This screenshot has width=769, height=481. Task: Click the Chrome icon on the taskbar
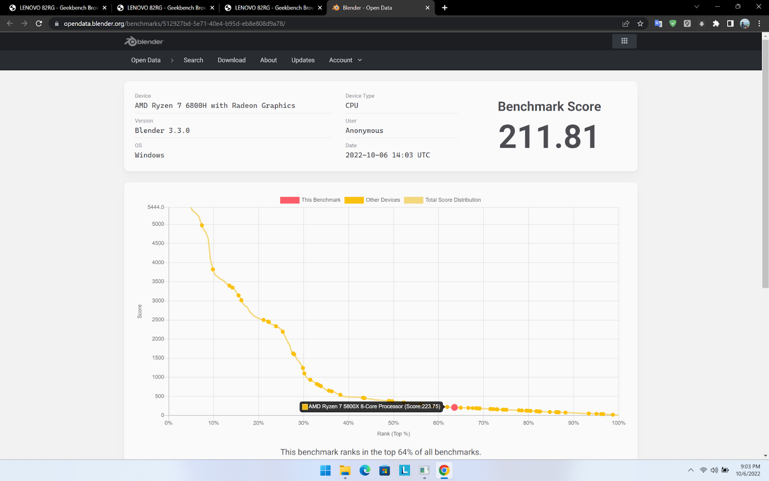pos(444,470)
